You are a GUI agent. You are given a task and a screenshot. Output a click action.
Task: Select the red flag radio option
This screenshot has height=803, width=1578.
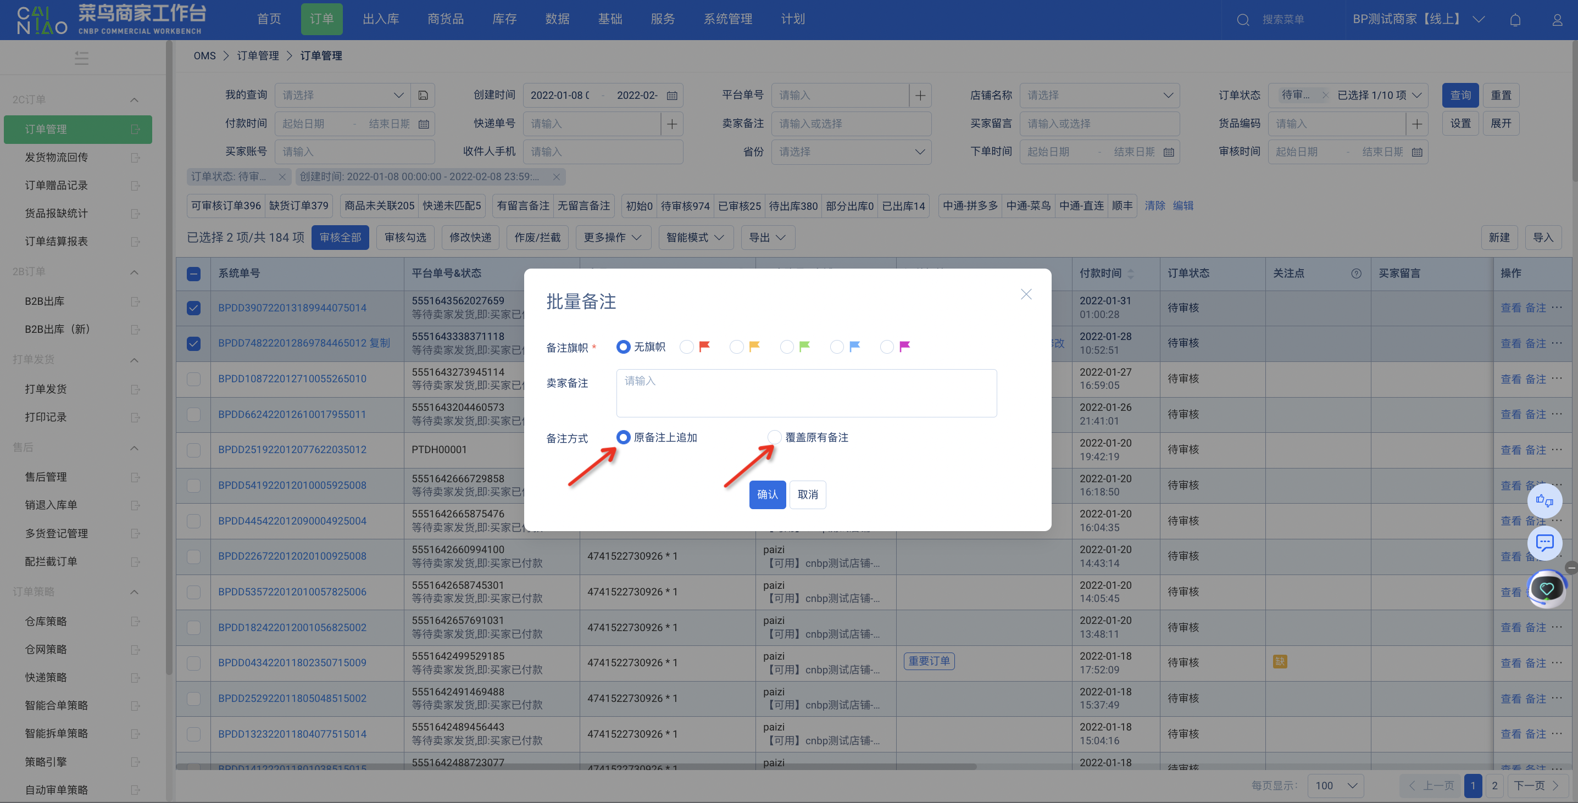[687, 347]
